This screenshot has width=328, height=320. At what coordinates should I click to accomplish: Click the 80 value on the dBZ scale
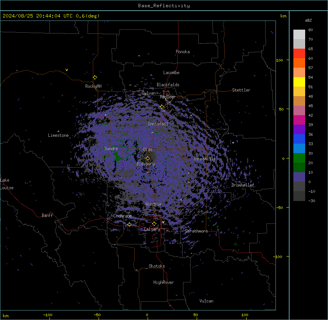310,30
